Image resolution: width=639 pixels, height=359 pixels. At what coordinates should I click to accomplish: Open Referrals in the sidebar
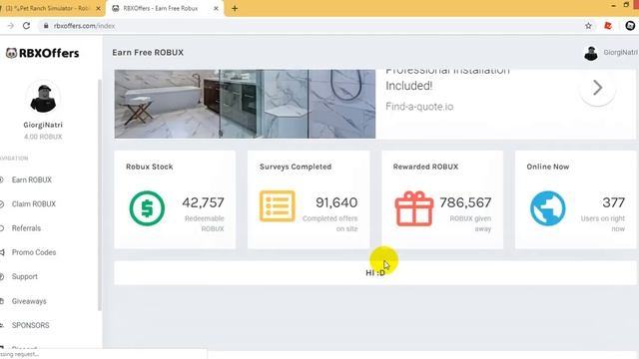click(26, 228)
